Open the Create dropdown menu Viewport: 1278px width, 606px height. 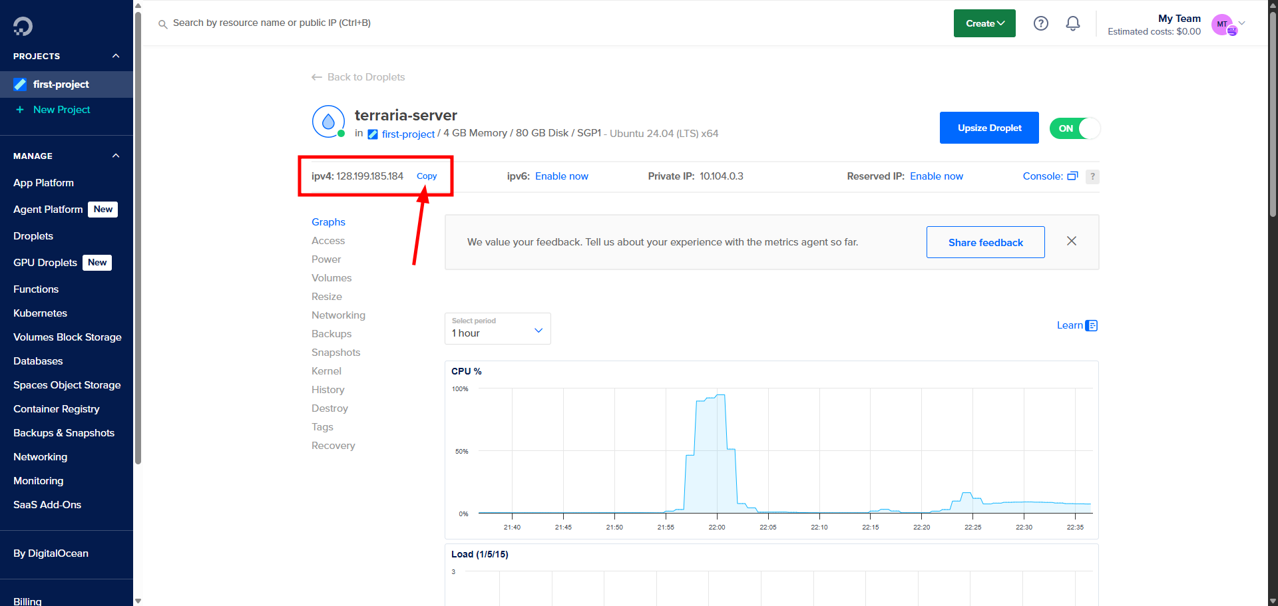click(x=984, y=23)
